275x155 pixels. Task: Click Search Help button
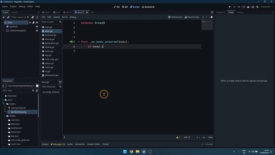192,17
